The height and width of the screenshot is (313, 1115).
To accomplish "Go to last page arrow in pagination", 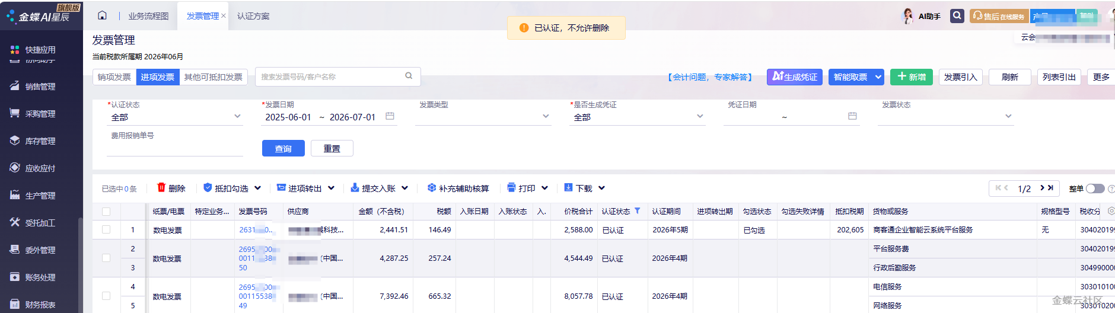I will tap(1050, 188).
